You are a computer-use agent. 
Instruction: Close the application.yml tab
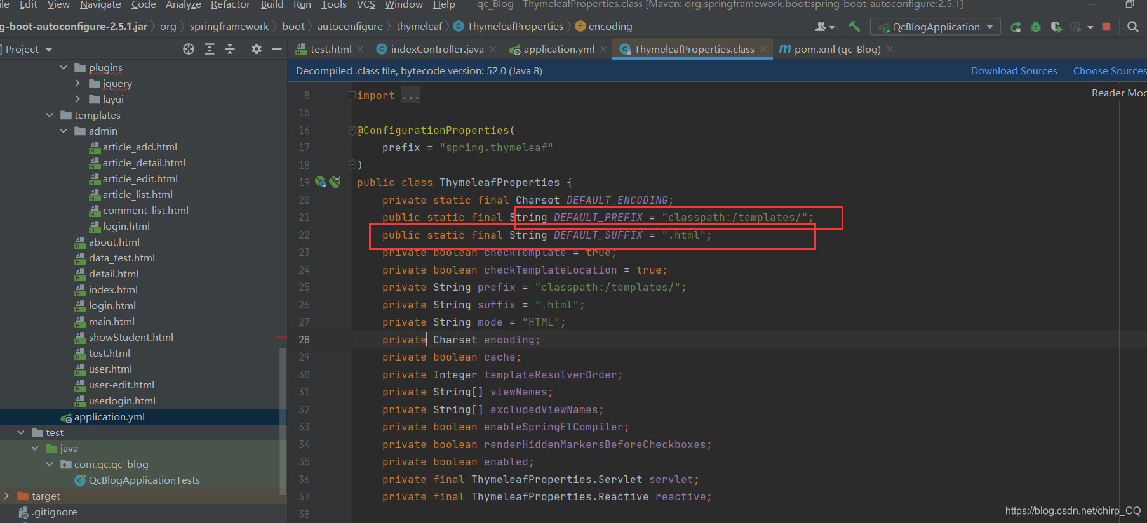(603, 49)
